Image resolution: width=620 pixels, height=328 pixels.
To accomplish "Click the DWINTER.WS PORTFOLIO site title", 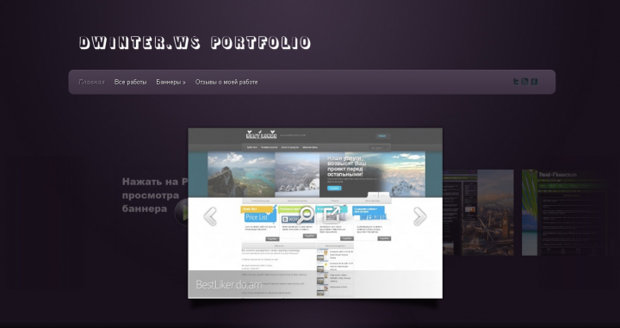I will point(195,43).
